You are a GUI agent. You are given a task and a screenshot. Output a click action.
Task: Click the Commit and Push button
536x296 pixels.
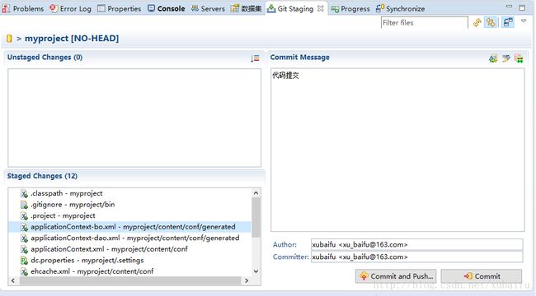tap(396, 276)
